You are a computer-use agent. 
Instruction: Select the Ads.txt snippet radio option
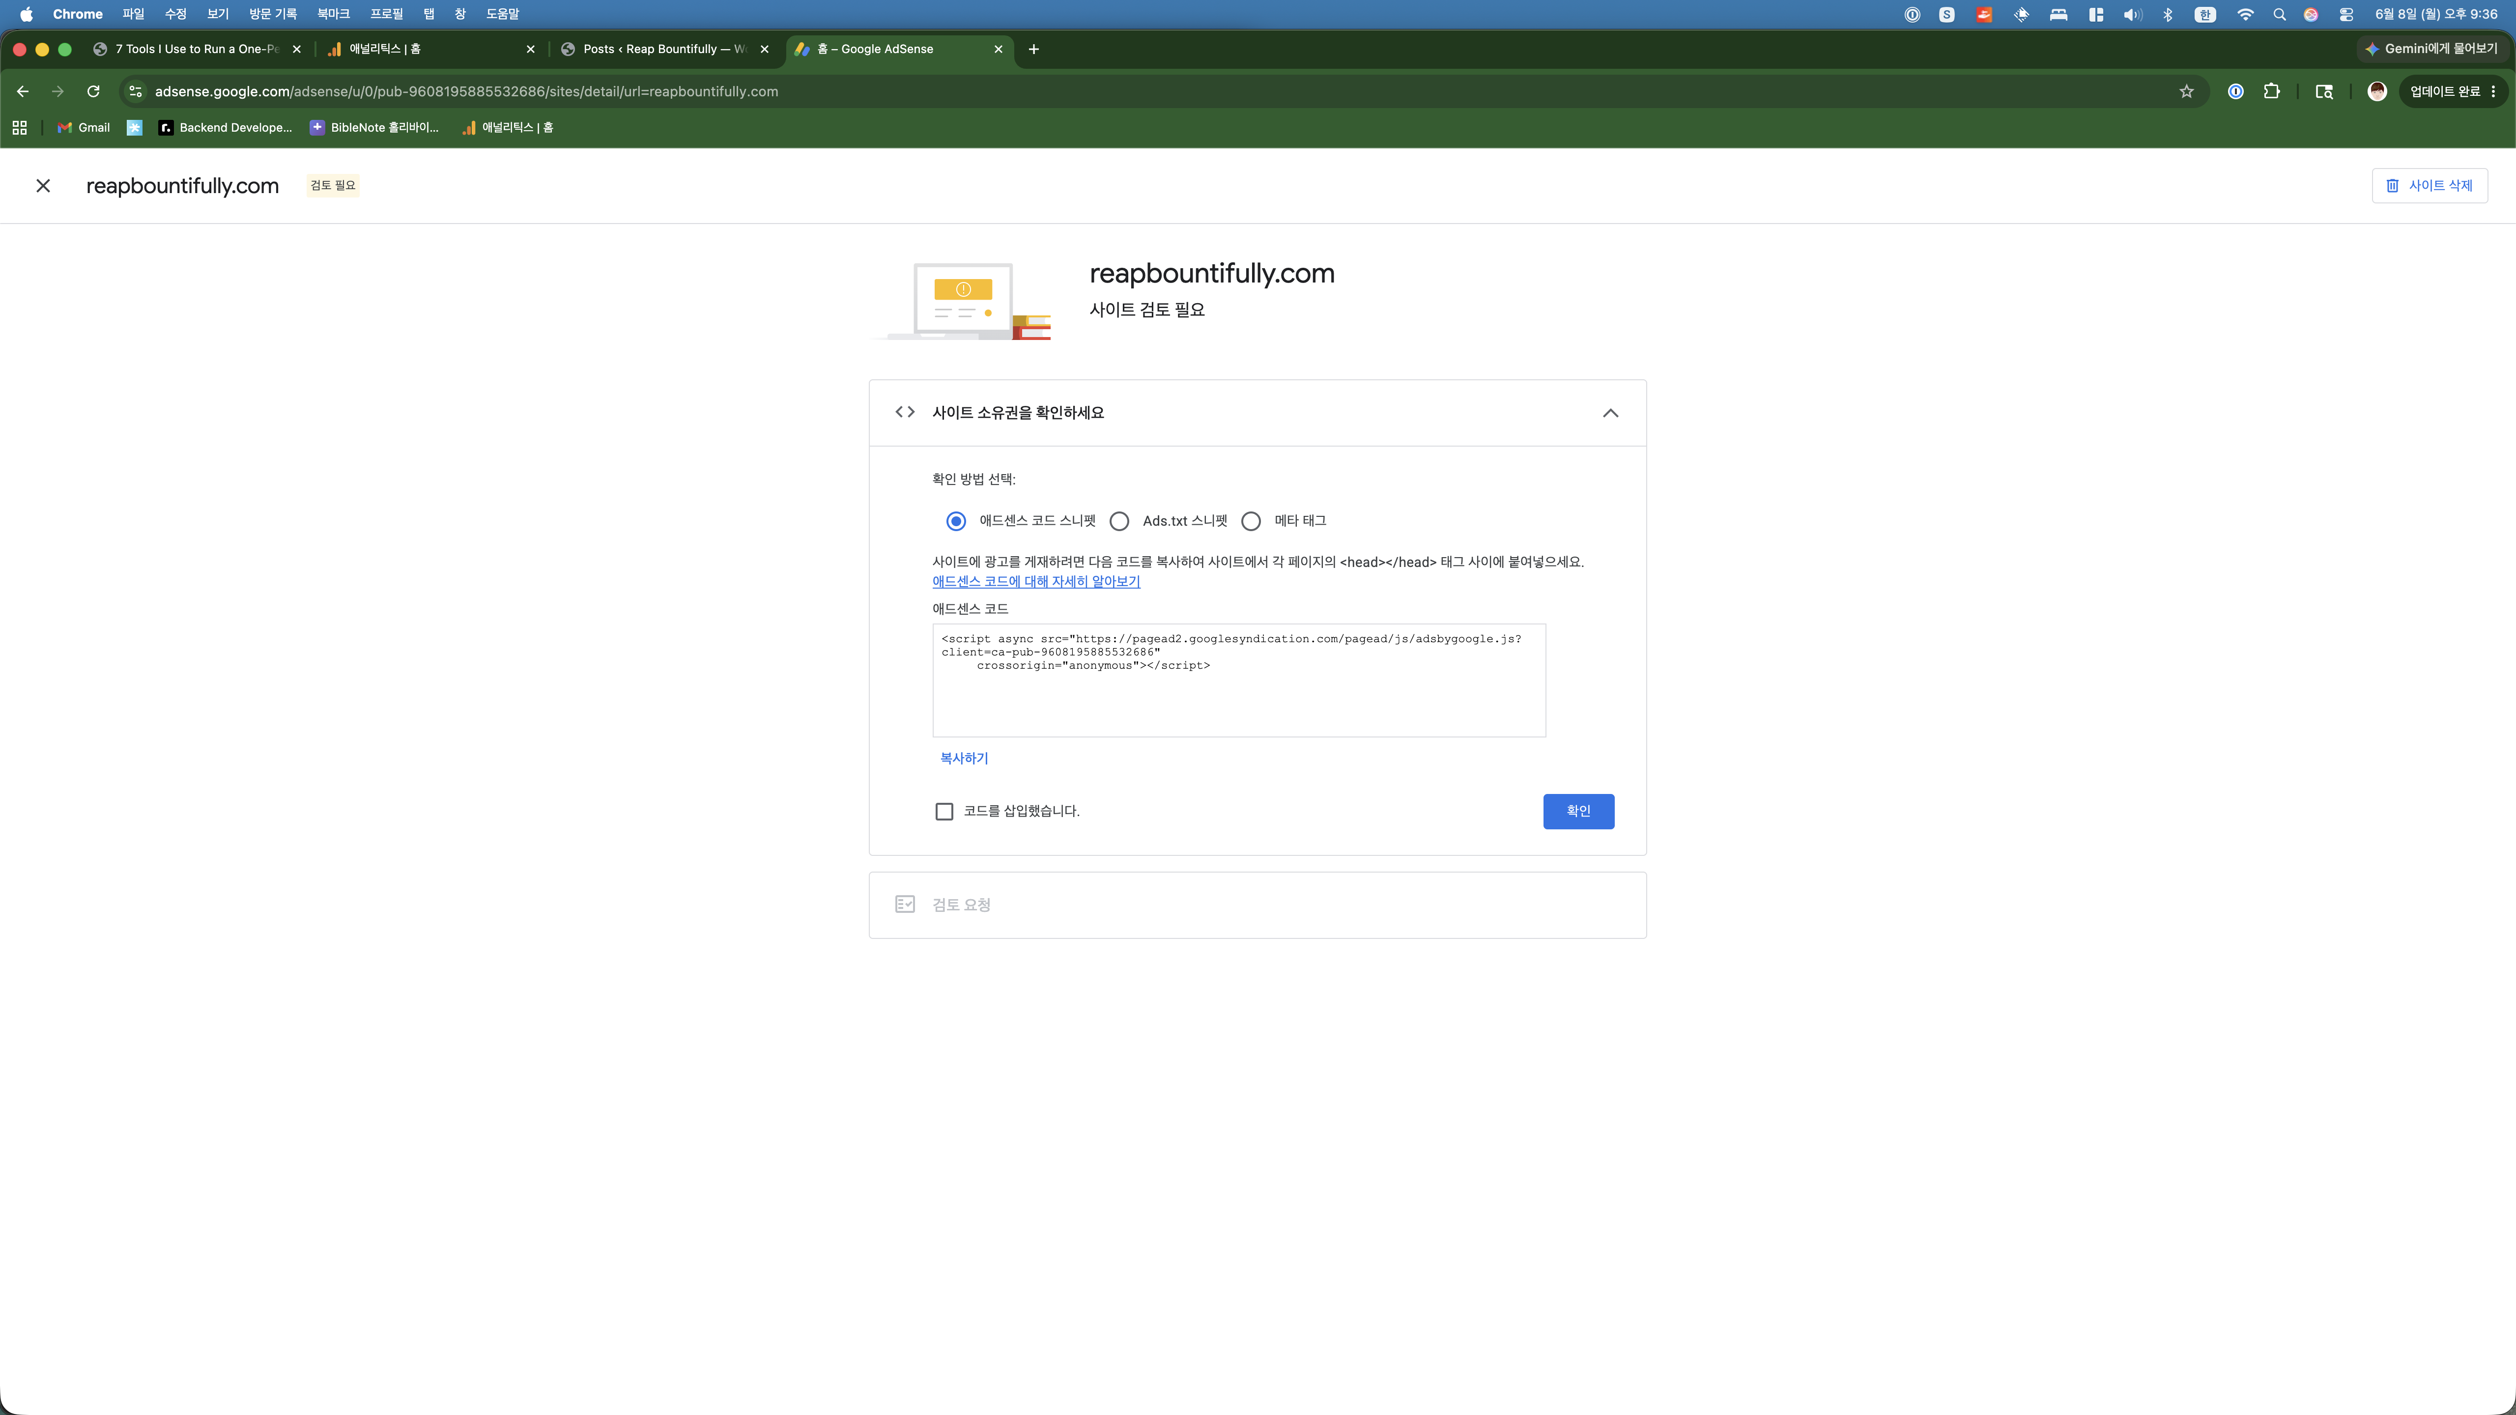[1119, 521]
